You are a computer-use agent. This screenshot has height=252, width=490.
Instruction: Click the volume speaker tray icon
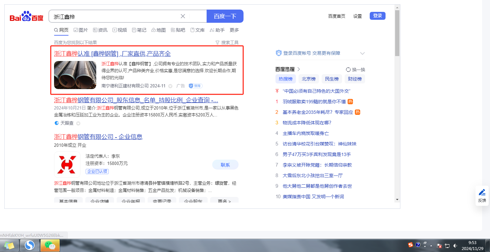click(x=455, y=245)
